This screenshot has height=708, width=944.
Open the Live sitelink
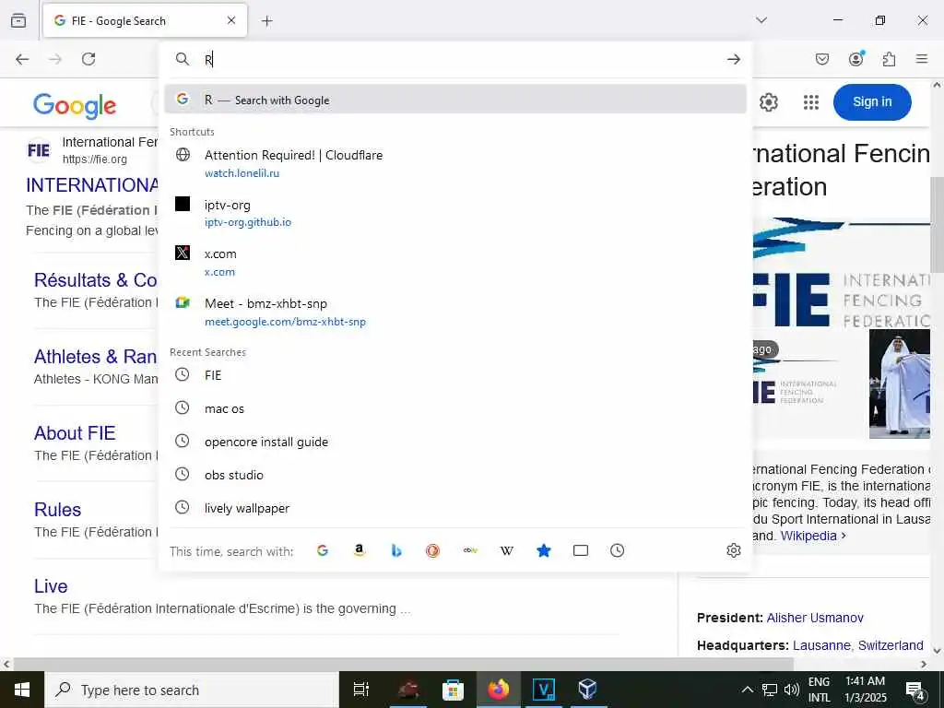pos(51,585)
